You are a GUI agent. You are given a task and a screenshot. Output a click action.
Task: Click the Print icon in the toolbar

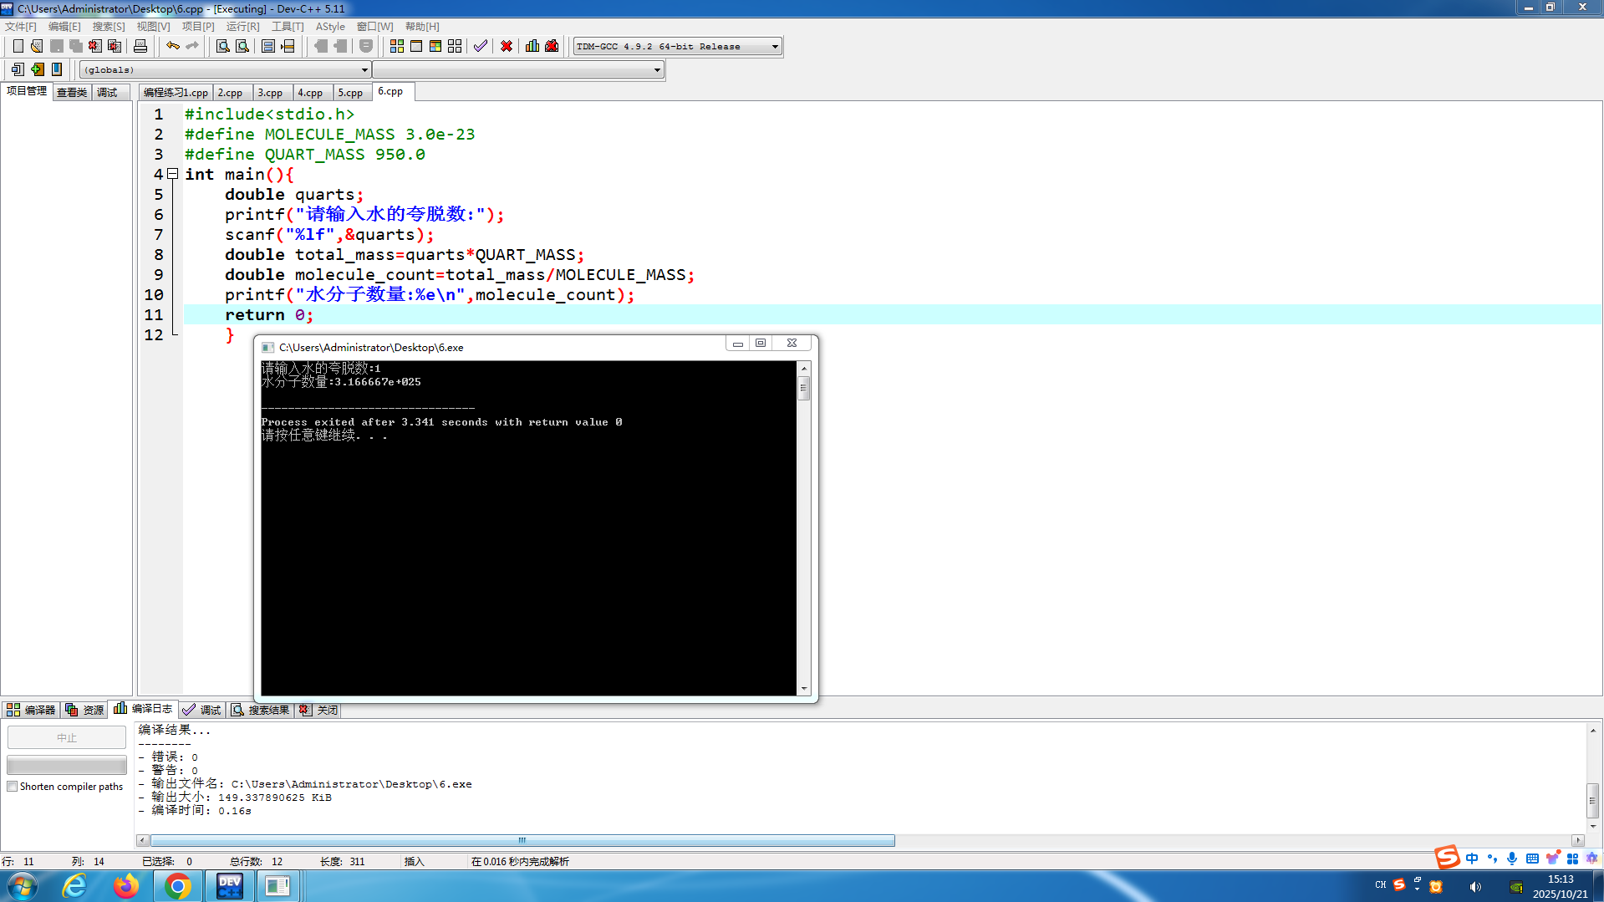(140, 46)
